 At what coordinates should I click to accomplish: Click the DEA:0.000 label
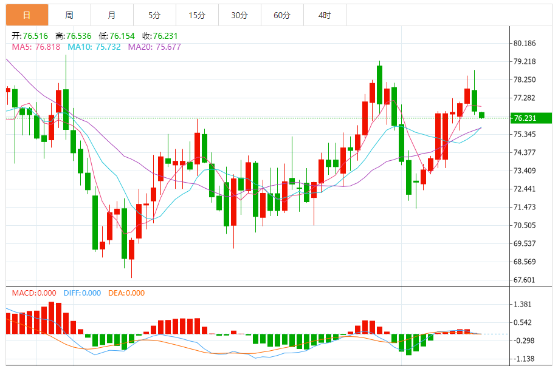[x=126, y=293]
